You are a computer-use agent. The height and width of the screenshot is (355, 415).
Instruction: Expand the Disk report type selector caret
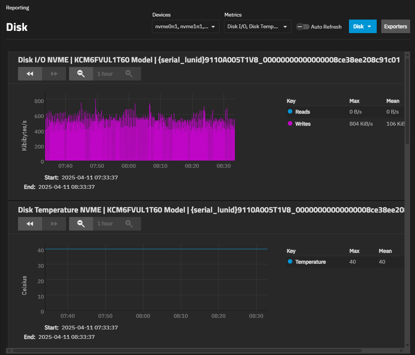tap(369, 27)
